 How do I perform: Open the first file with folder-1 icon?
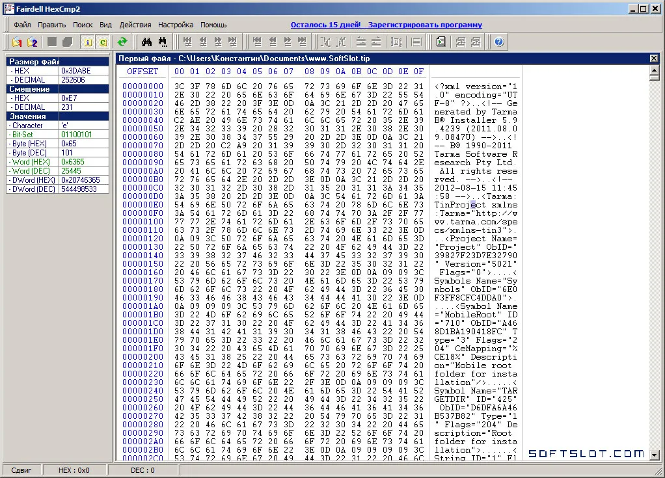click(17, 42)
